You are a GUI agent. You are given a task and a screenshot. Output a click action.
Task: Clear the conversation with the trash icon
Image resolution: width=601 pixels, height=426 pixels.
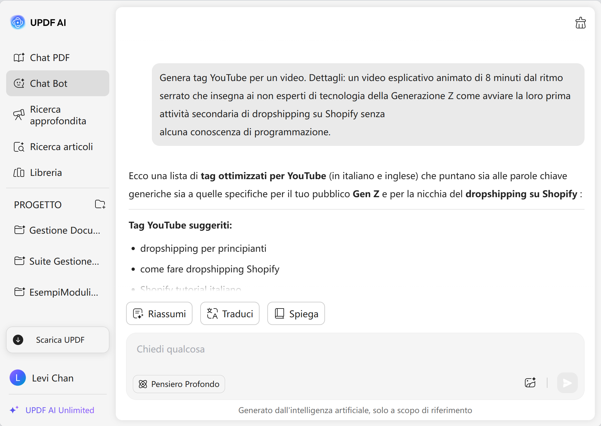tap(580, 22)
